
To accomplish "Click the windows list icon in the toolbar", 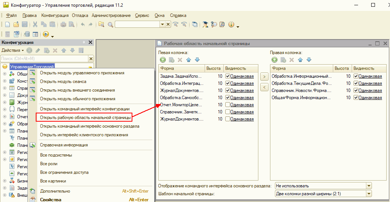I will [195, 24].
